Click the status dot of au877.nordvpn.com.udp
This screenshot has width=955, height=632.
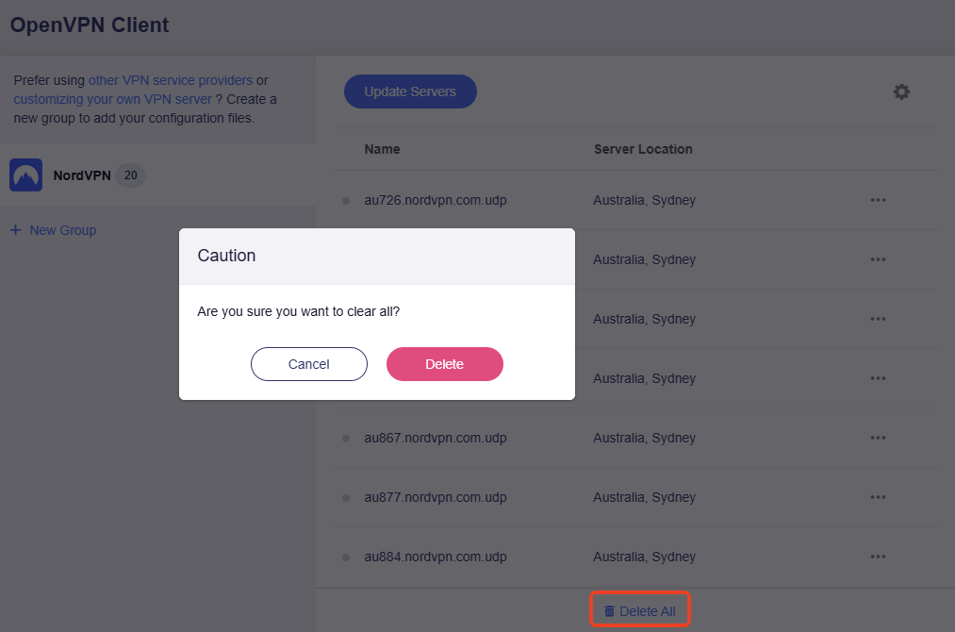pos(346,498)
